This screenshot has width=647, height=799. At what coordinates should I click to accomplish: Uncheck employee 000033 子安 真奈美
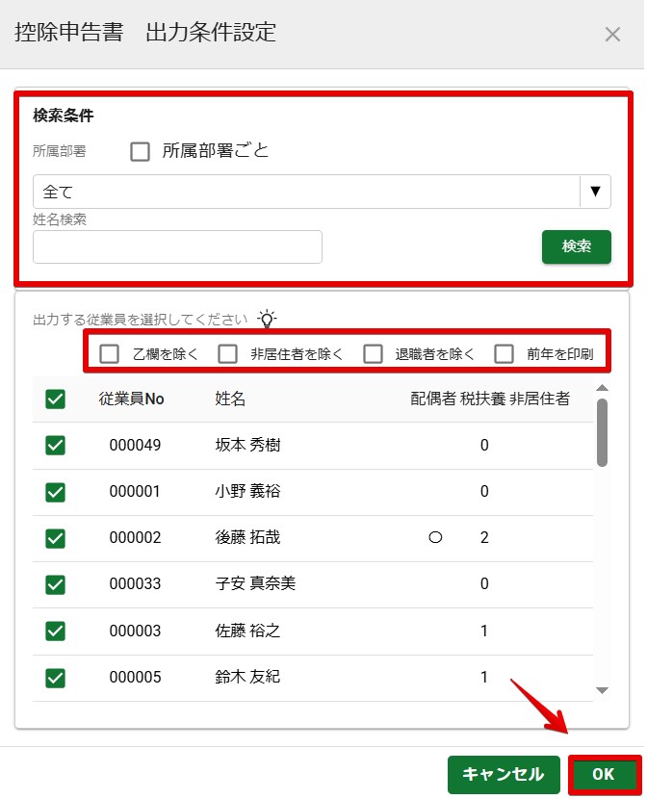pos(55,584)
